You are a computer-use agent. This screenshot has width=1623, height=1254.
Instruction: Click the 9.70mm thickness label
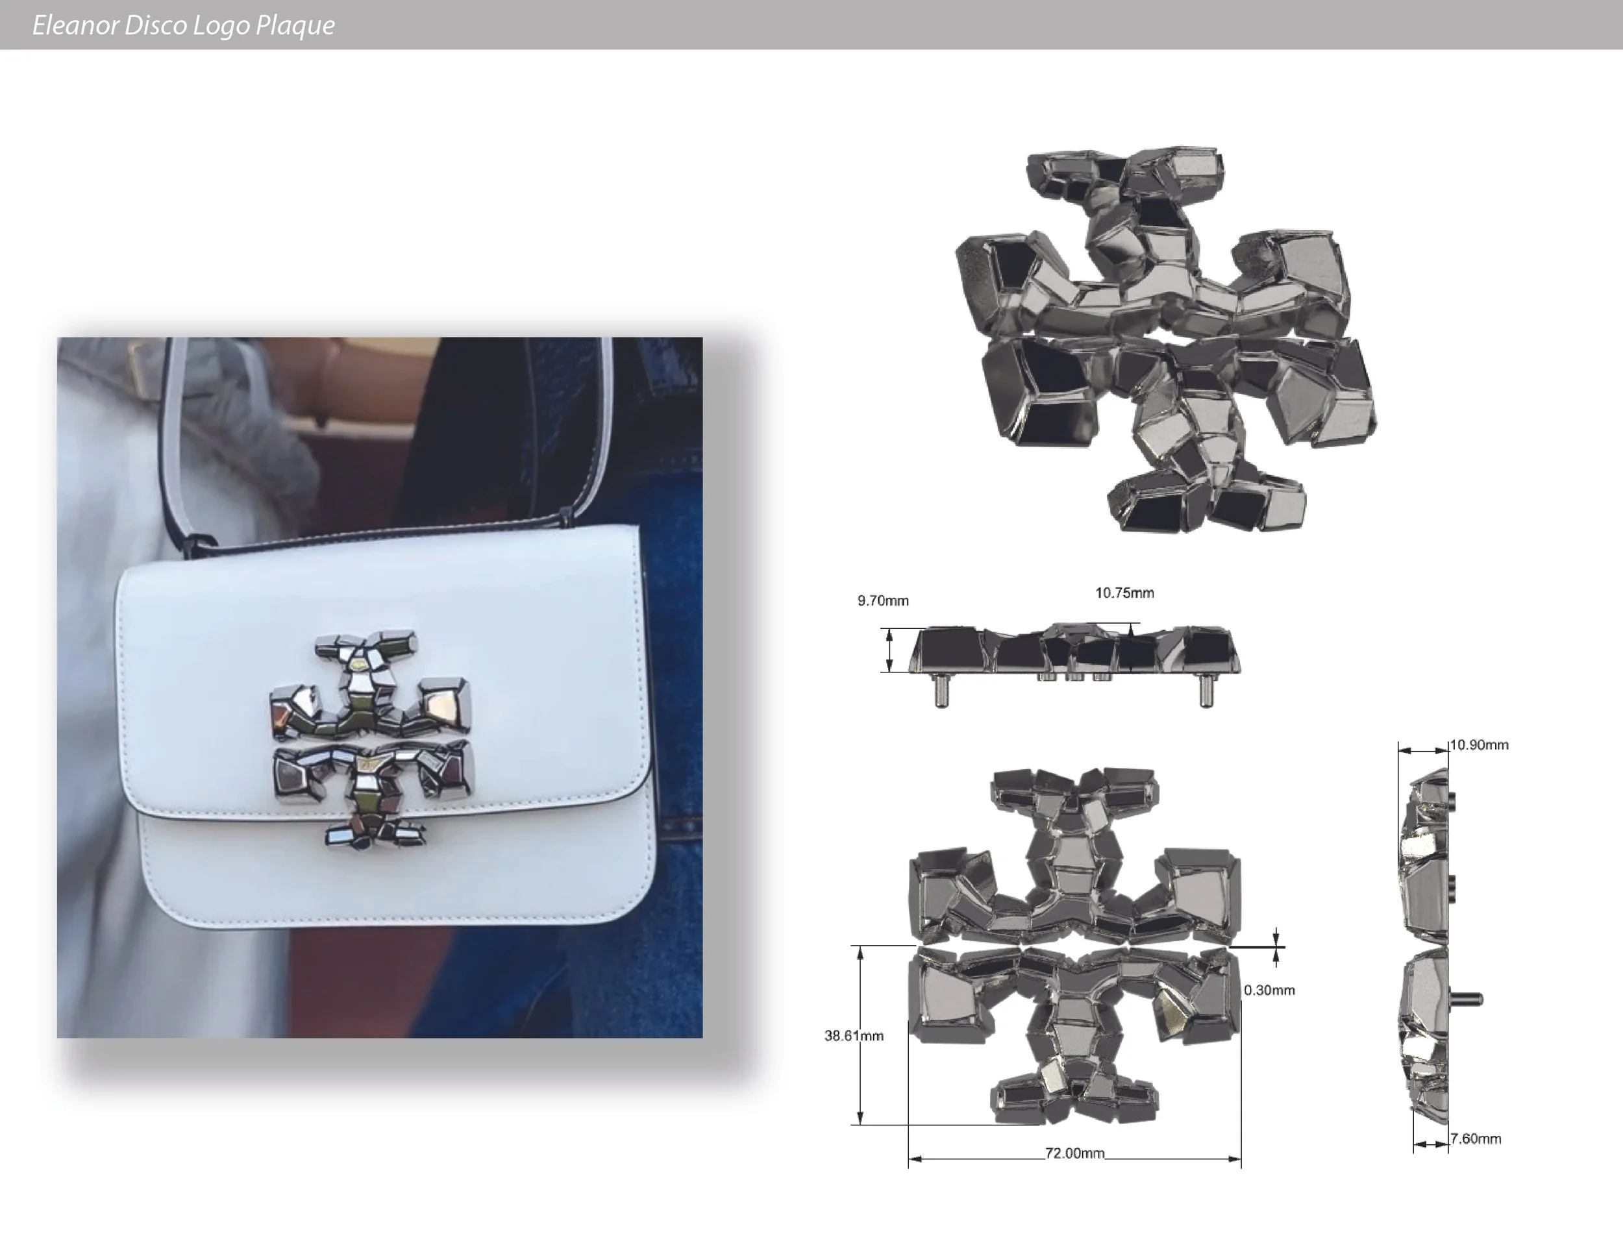tap(883, 600)
